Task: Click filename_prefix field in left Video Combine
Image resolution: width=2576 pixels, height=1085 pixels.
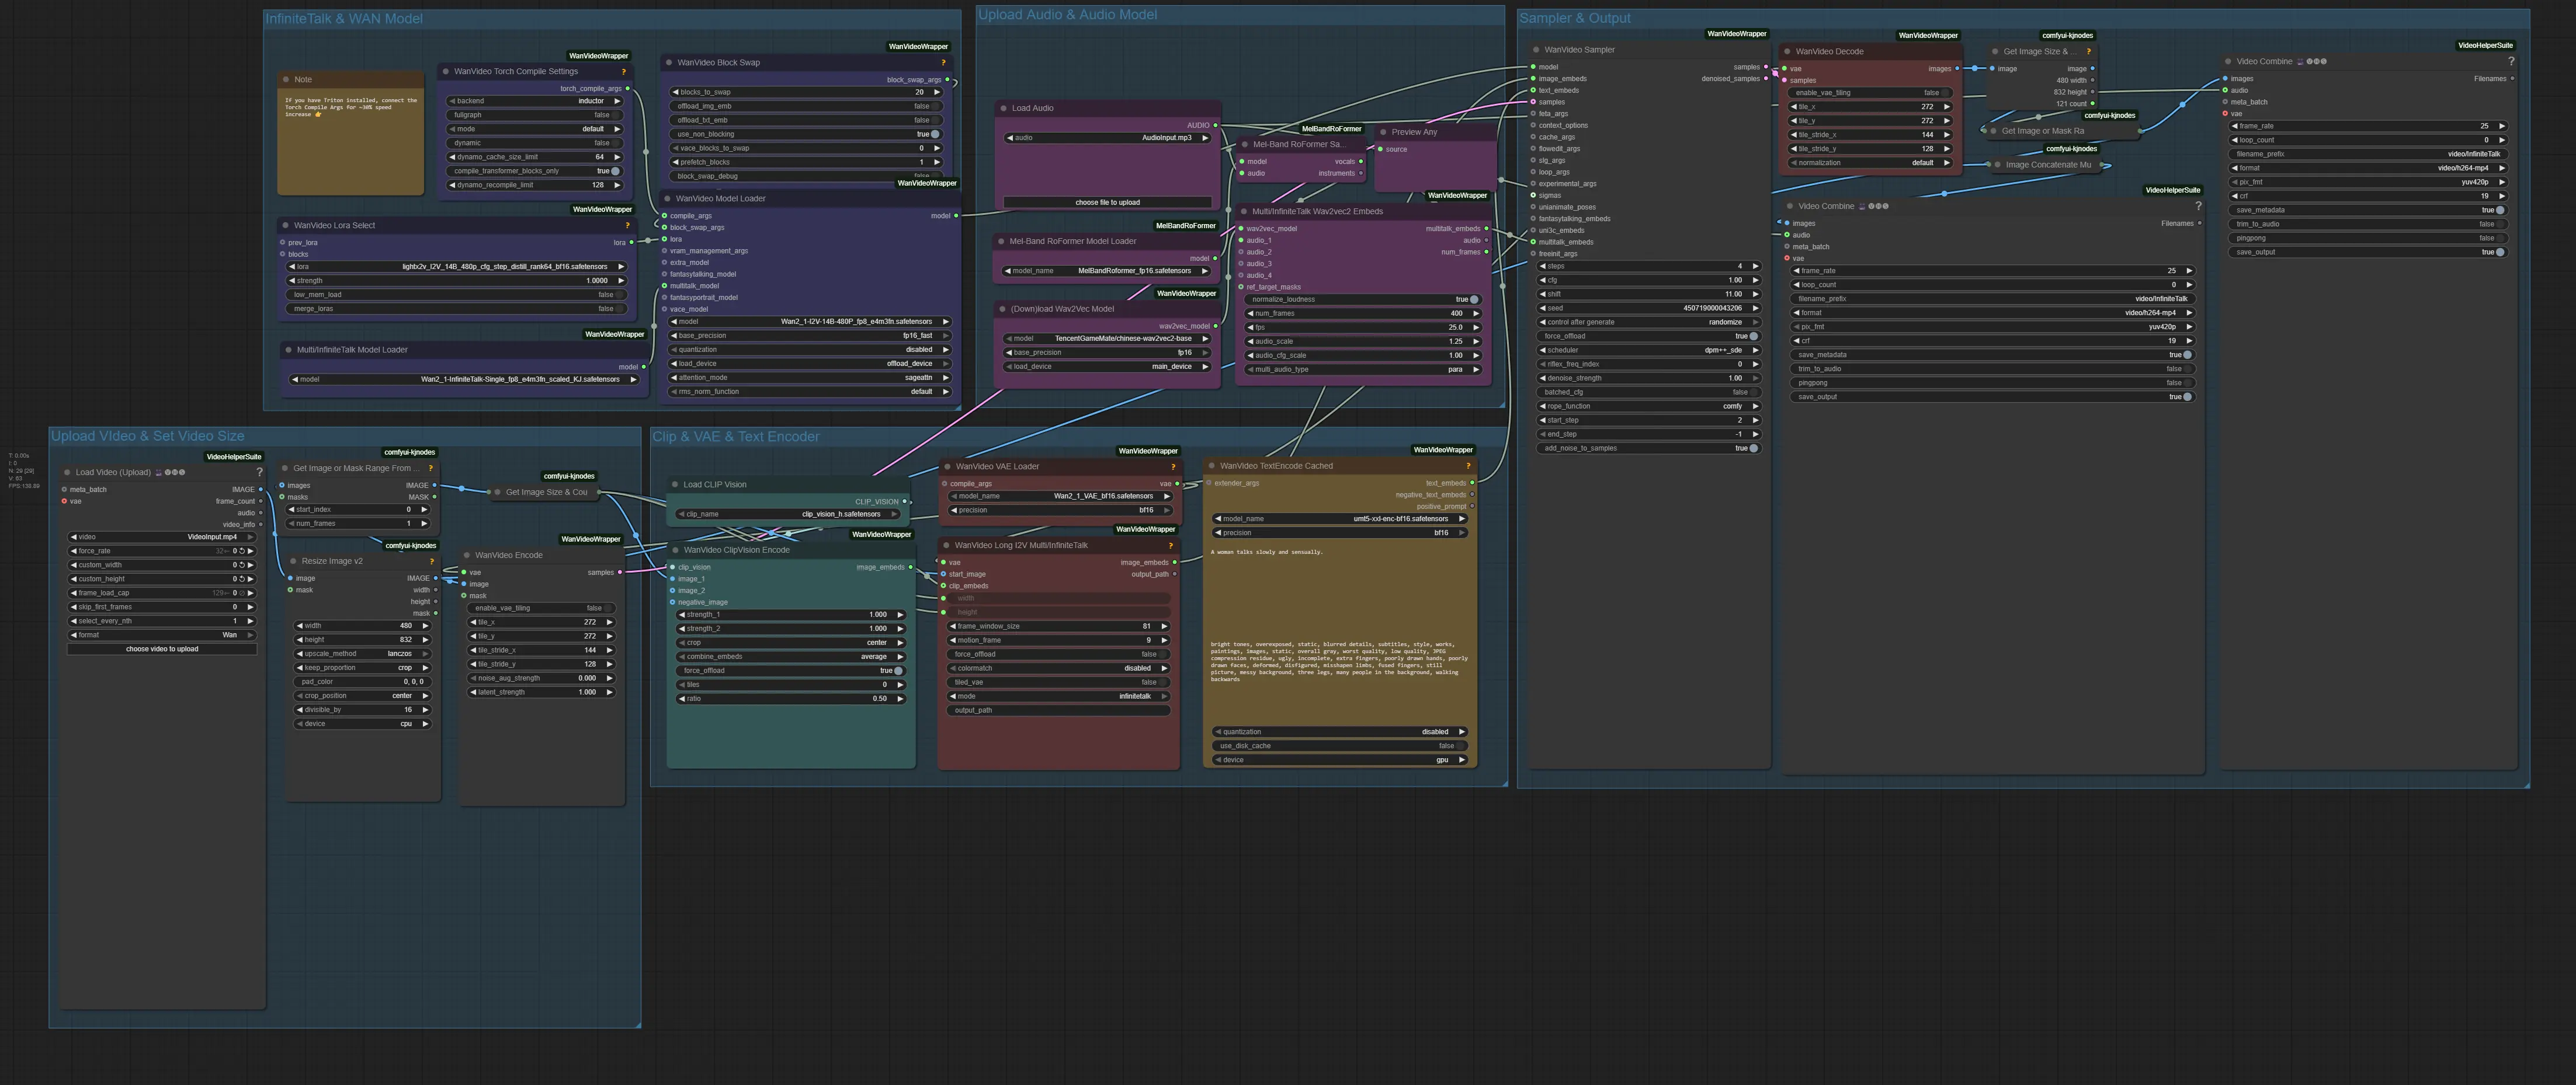Action: pyautogui.click(x=1992, y=299)
